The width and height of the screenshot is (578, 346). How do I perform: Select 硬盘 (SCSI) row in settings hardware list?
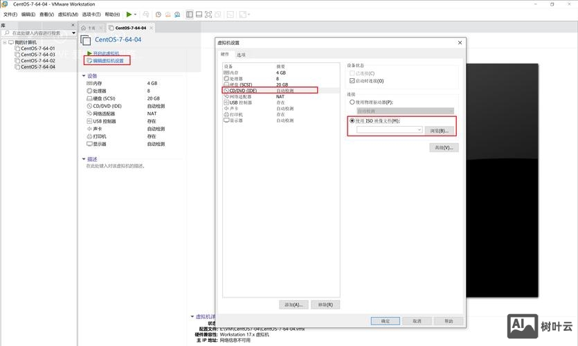click(x=281, y=84)
